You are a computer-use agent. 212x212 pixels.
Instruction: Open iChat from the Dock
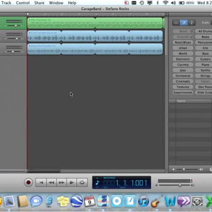pos(36,201)
